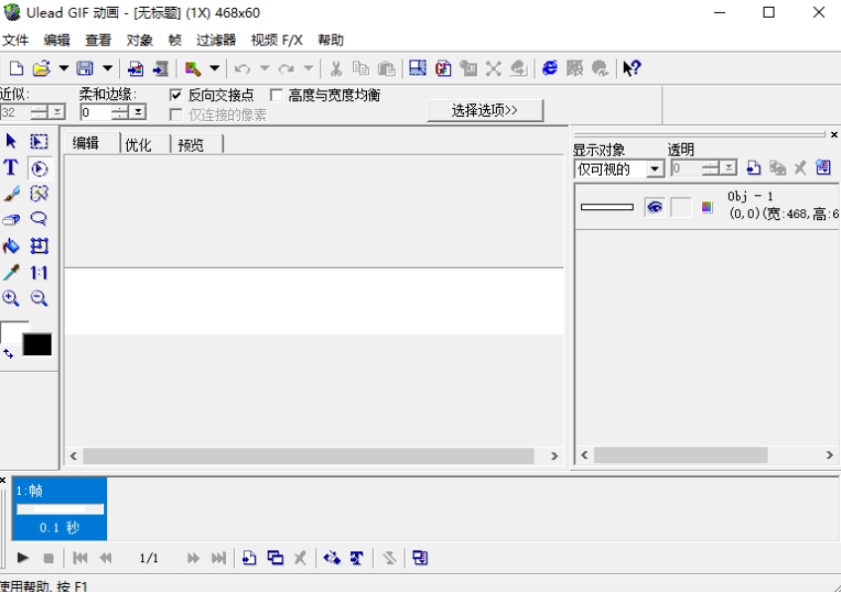Click the Cut scissors icon in toolbar
The width and height of the screenshot is (841, 592).
pos(336,68)
